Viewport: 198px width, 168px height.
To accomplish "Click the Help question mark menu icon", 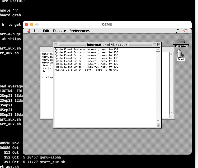I will [x=178, y=31].
